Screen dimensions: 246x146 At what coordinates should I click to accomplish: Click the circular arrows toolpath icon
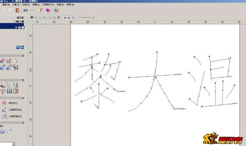point(15,67)
